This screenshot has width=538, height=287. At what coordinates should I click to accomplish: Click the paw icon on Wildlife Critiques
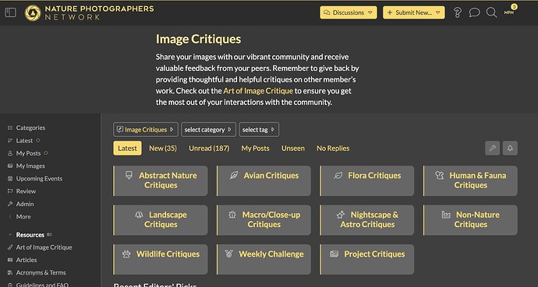click(x=126, y=254)
